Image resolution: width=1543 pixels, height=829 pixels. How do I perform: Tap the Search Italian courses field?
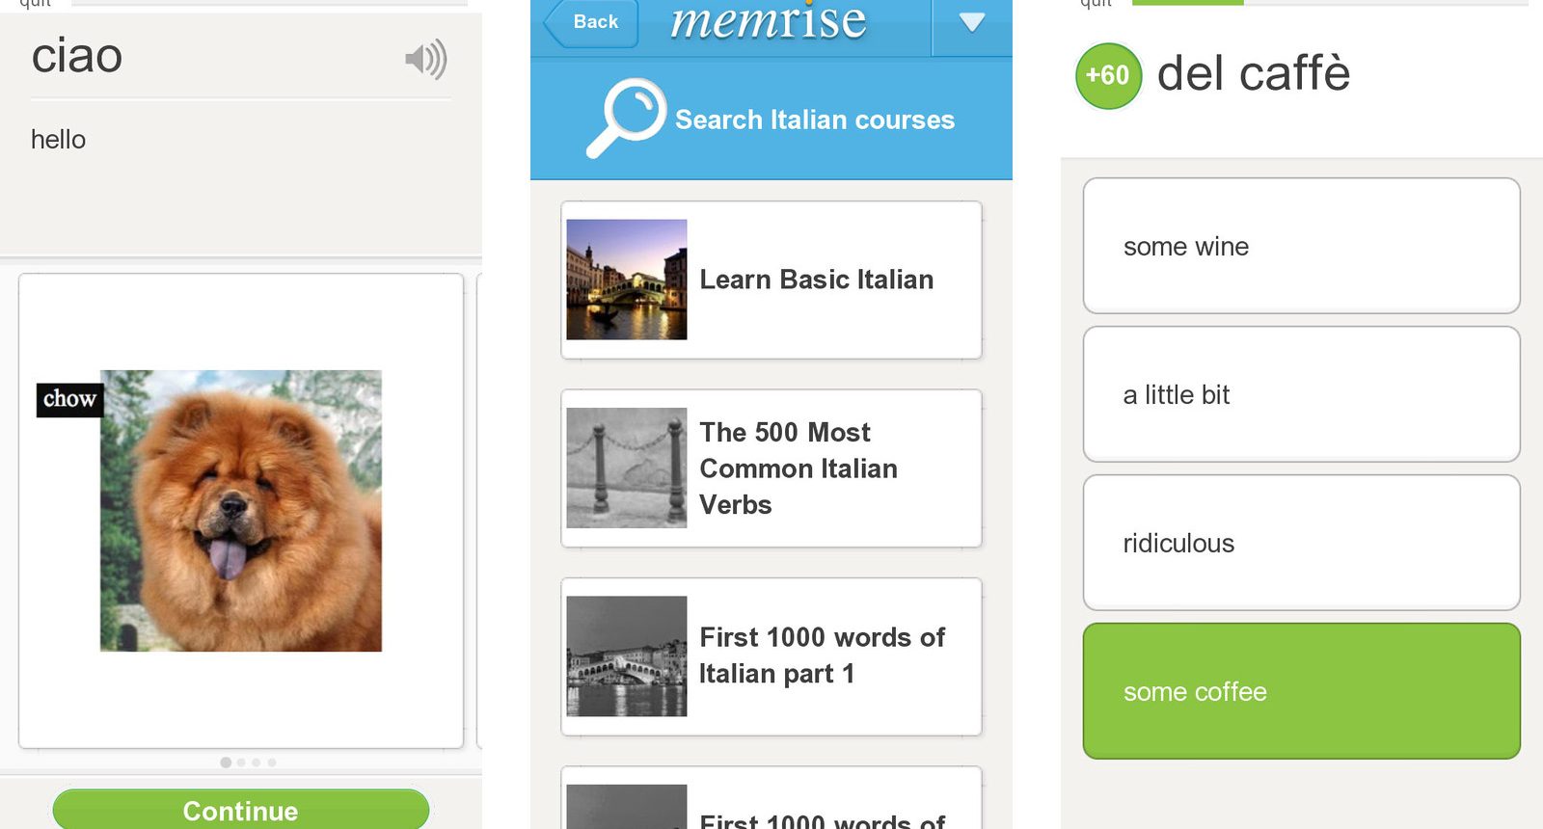pyautogui.click(x=814, y=120)
